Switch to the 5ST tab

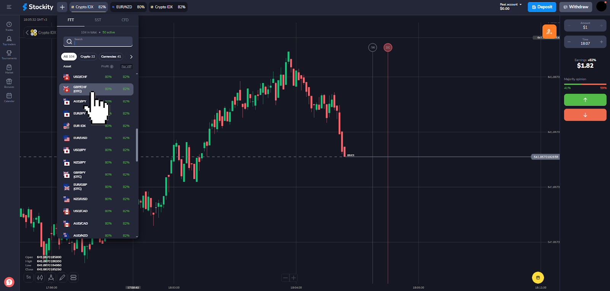pos(98,20)
